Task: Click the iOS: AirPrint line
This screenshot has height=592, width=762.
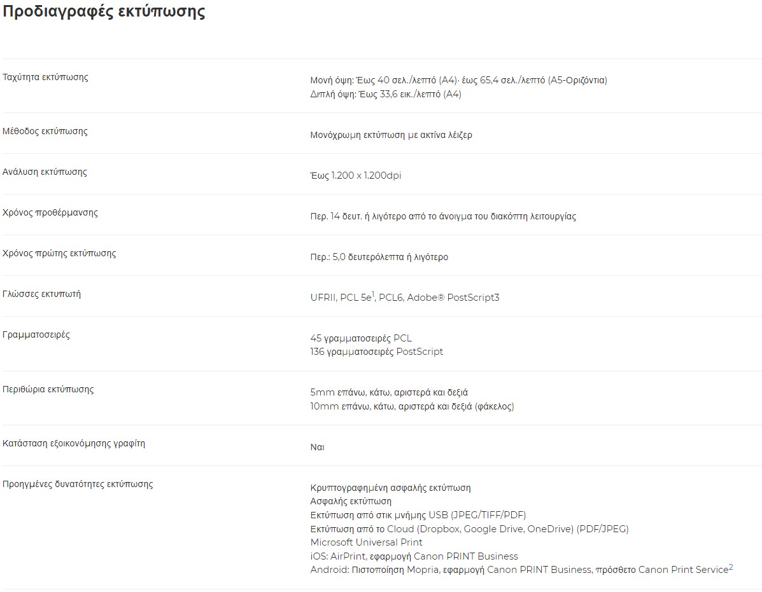Action: pyautogui.click(x=414, y=556)
